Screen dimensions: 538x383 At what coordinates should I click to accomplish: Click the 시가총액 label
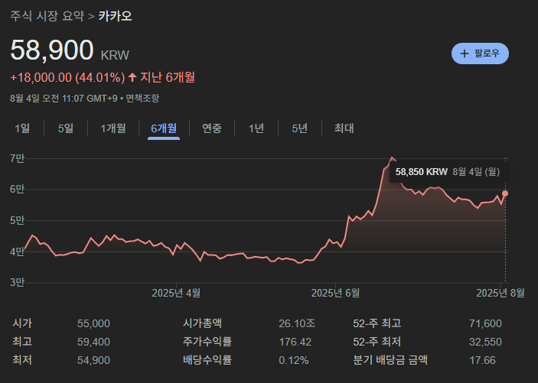pos(203,323)
